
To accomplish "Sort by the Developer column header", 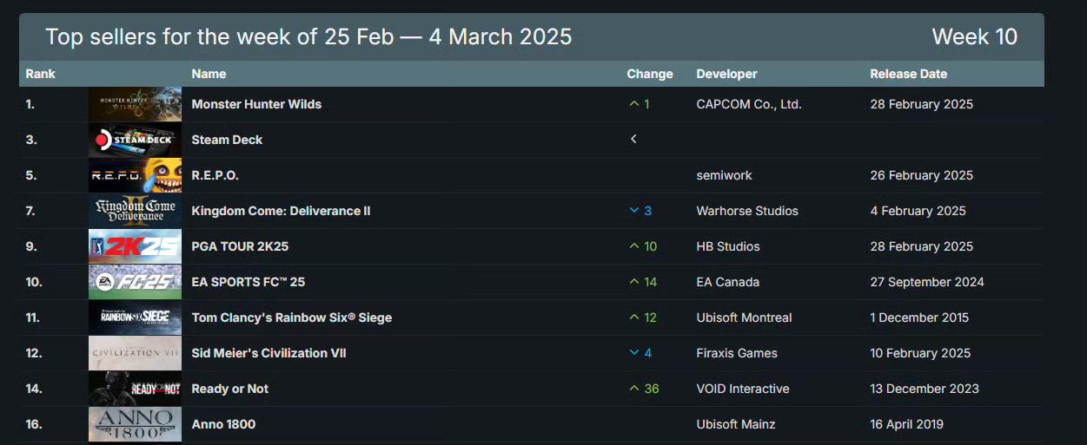I will pos(726,74).
